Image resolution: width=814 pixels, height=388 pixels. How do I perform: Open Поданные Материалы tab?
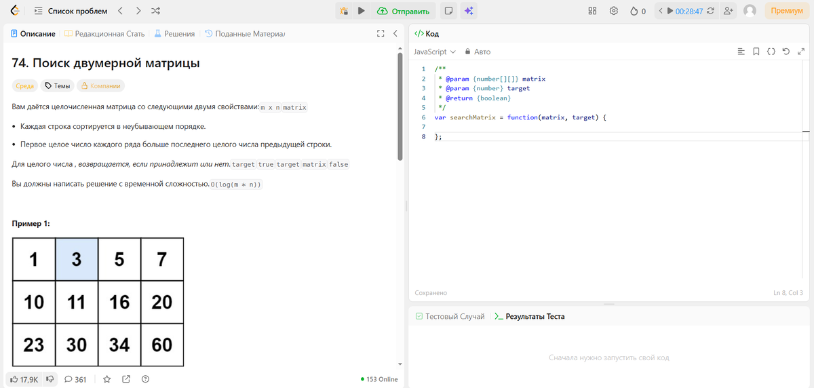(245, 33)
